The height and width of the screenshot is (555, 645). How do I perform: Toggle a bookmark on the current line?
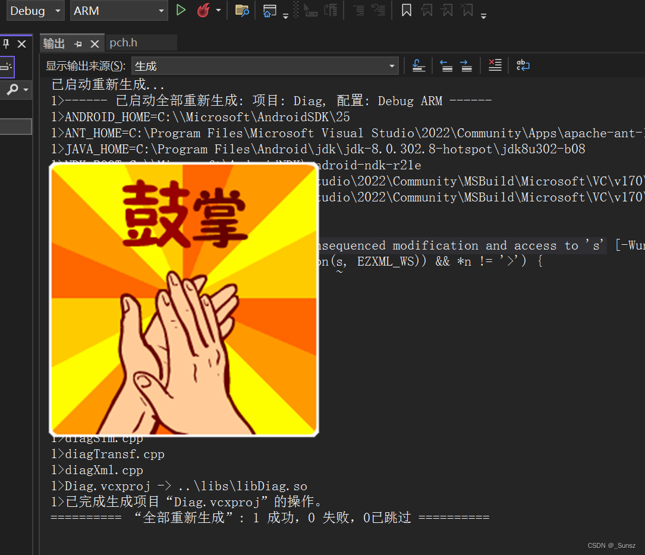(406, 11)
